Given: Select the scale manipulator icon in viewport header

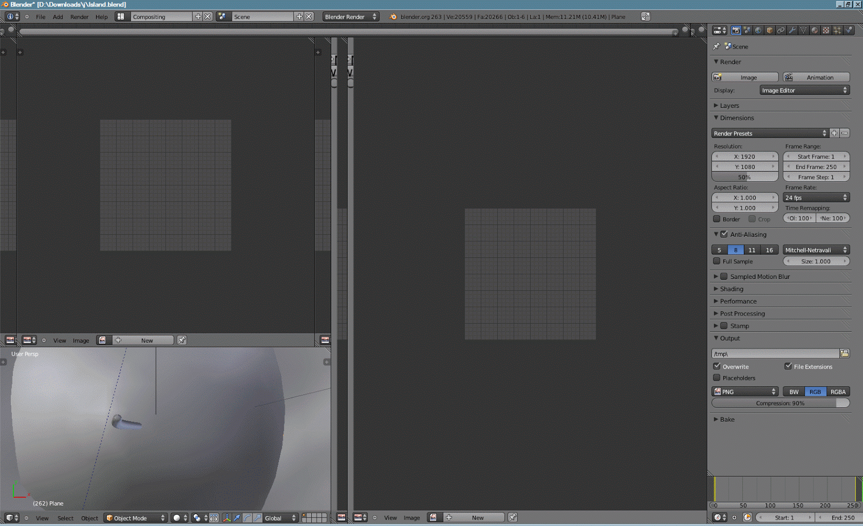Looking at the screenshot, I should [257, 518].
